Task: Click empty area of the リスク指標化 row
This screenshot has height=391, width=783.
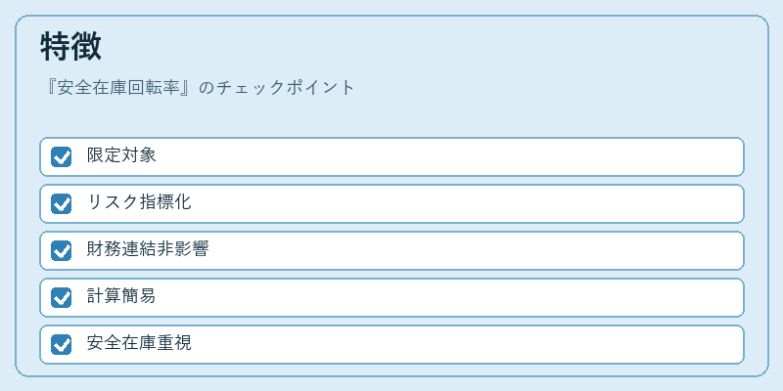Action: pyautogui.click(x=464, y=203)
